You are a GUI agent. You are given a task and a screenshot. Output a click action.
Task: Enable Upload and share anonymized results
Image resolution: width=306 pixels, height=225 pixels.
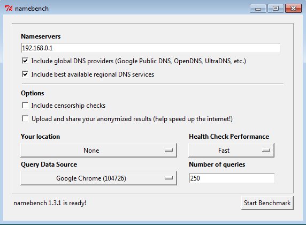25,118
